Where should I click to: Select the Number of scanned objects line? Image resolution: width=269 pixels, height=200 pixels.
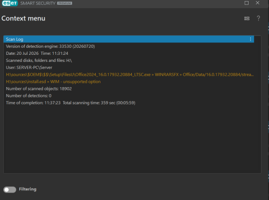point(129,89)
